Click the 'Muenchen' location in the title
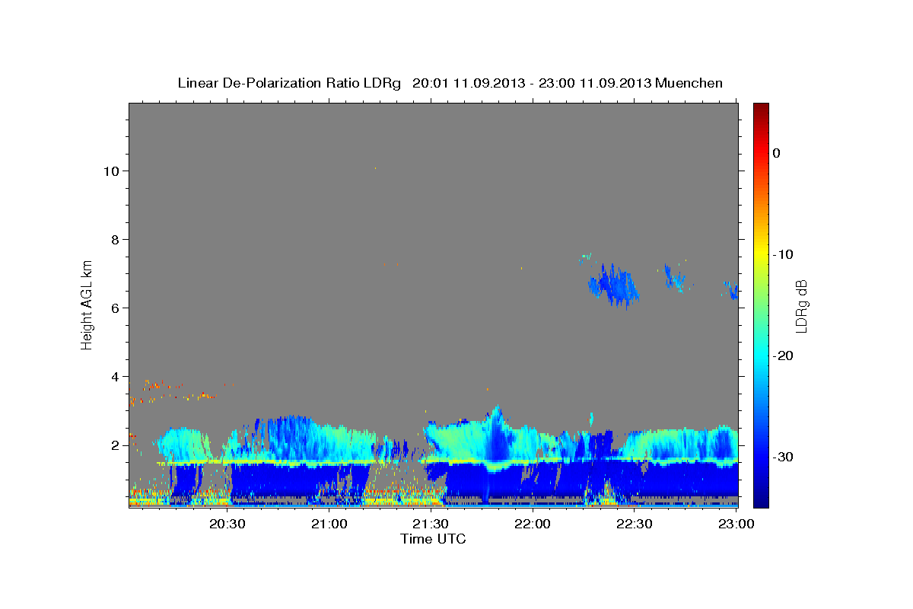 (x=689, y=83)
